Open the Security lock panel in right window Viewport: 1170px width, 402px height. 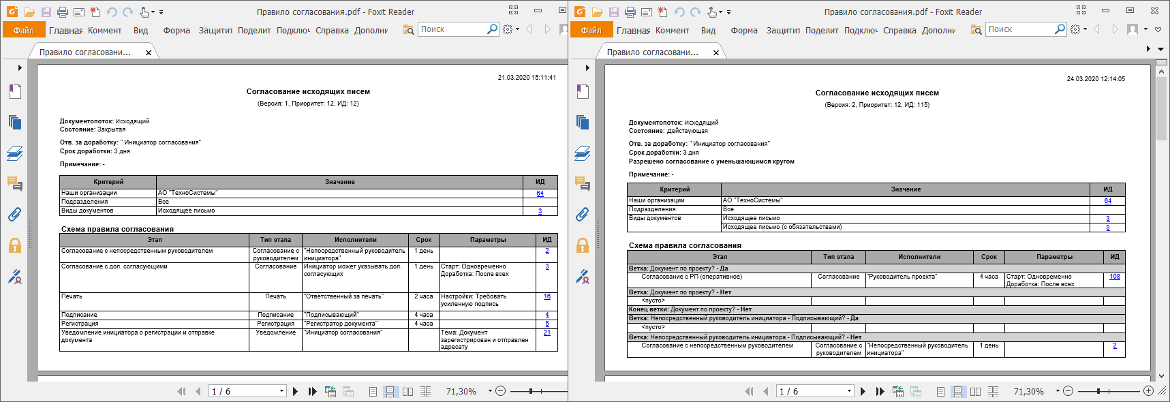click(x=583, y=245)
